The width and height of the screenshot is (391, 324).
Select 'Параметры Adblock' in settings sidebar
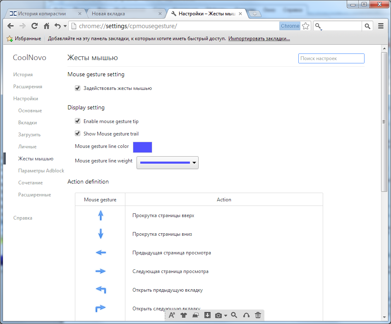pos(41,171)
